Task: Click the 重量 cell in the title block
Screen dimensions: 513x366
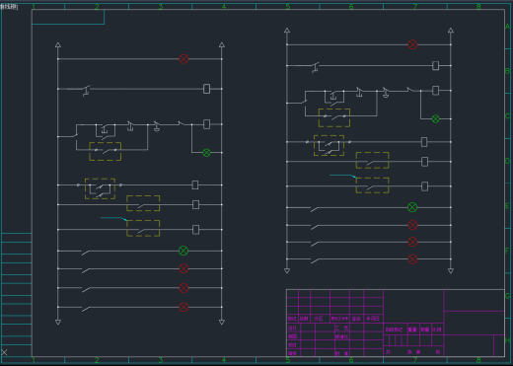Action: coord(412,329)
